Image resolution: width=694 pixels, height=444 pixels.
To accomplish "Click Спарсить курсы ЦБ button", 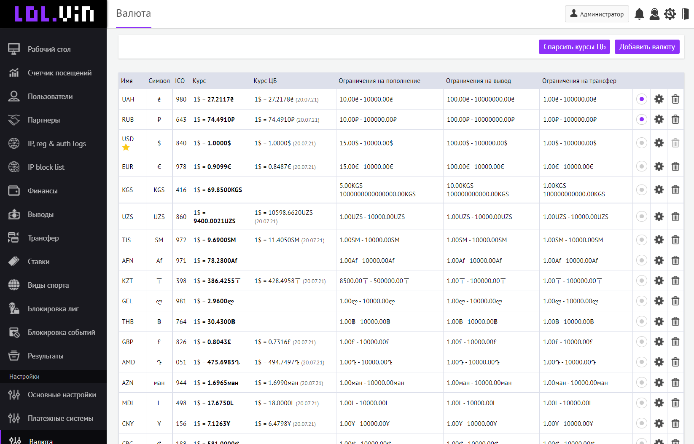I will click(x=574, y=47).
